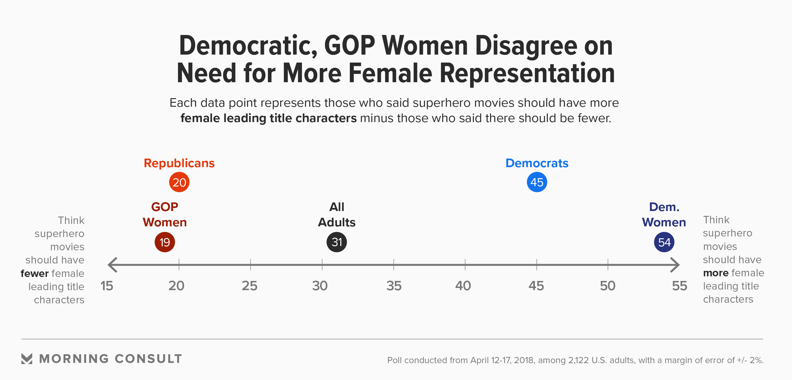Click the Republicans label
The image size is (792, 380).
179,163
